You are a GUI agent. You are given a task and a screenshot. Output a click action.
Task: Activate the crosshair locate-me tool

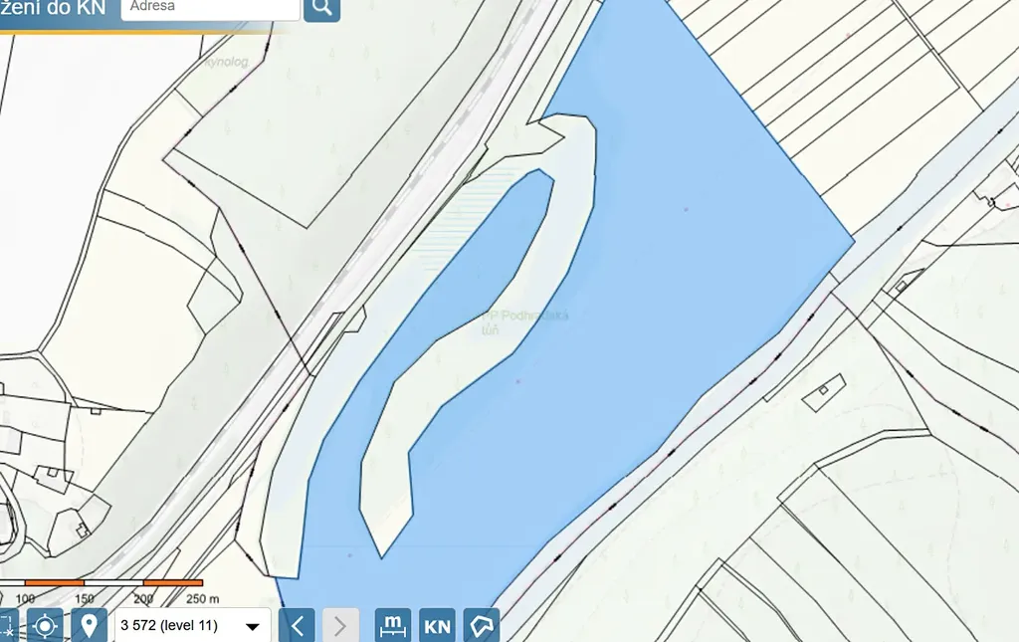tap(45, 626)
